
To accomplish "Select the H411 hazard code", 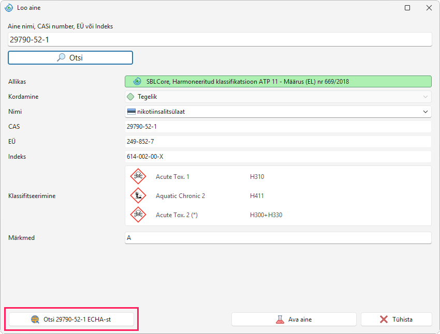I will point(257,196).
